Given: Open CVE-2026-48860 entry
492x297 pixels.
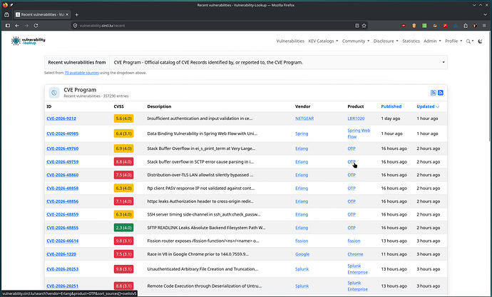Looking at the screenshot, I should coord(63,175).
